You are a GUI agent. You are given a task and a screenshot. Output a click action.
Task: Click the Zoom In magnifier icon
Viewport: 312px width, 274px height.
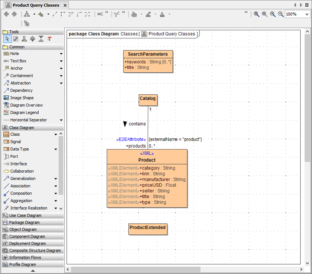point(272,14)
